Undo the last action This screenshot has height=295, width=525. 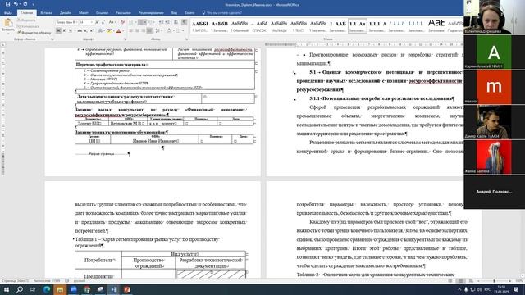(16, 4)
